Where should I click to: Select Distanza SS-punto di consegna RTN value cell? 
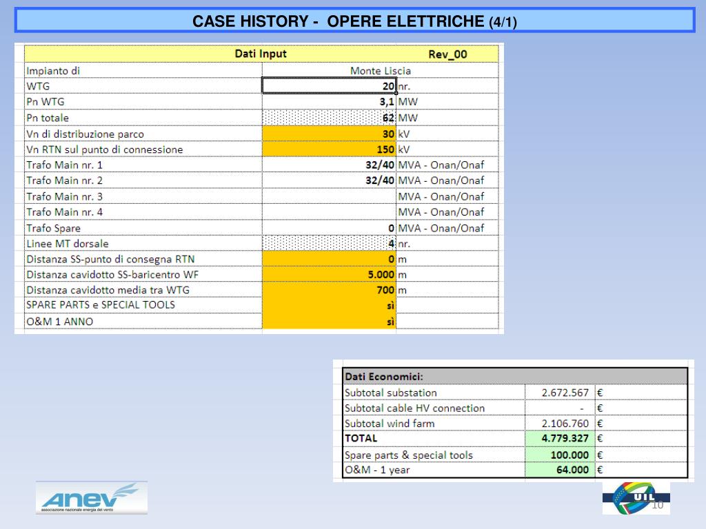pyautogui.click(x=329, y=259)
